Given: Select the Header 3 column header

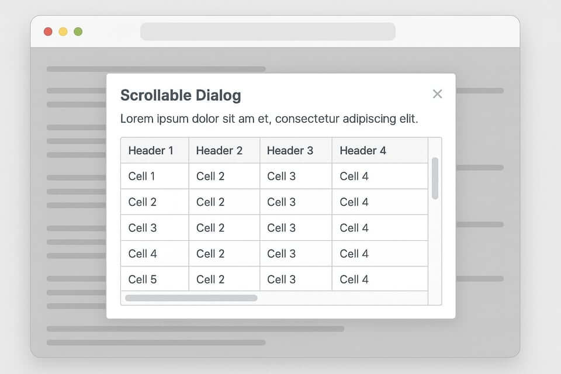Looking at the screenshot, I should tap(290, 151).
